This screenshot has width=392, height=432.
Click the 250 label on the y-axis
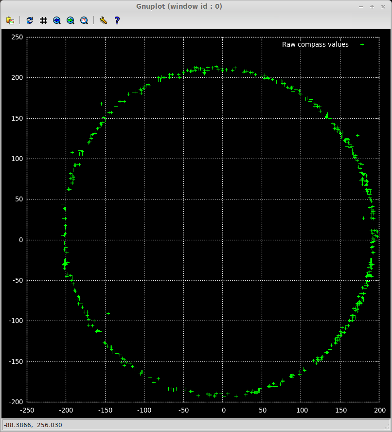[x=17, y=37]
